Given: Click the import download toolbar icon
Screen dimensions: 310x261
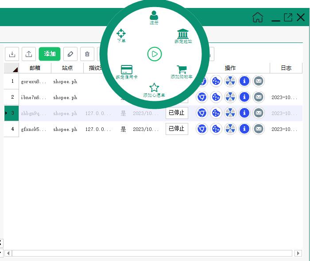Looking at the screenshot, I should (12, 54).
